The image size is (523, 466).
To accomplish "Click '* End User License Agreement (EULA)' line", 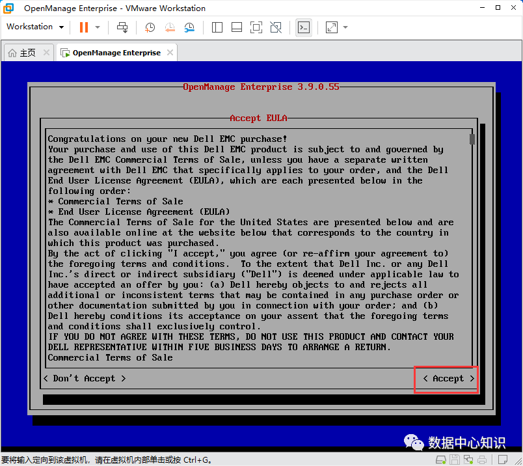I will [139, 212].
